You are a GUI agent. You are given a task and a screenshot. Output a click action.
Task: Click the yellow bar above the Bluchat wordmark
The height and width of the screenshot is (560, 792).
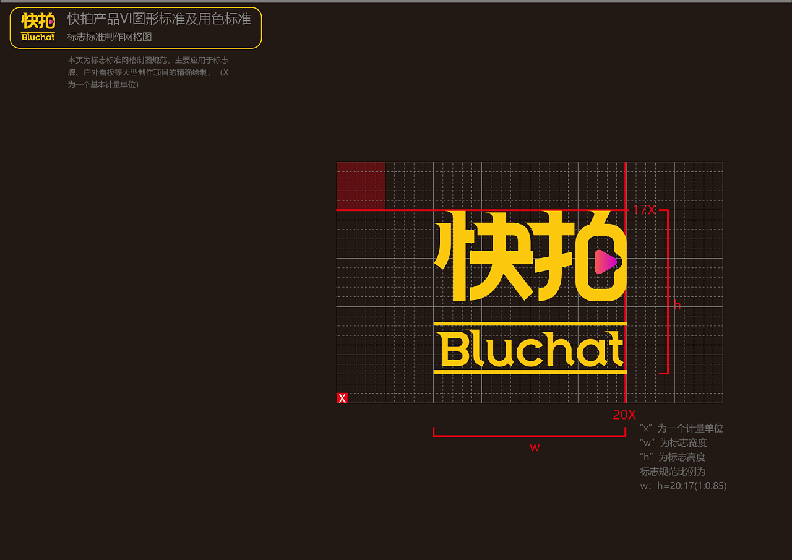coord(530,324)
